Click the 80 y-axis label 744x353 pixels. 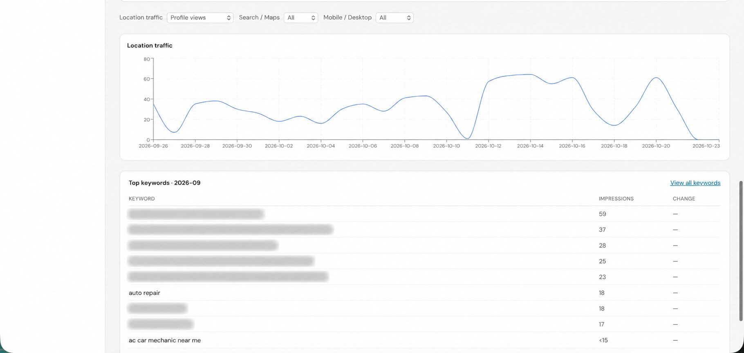147,59
